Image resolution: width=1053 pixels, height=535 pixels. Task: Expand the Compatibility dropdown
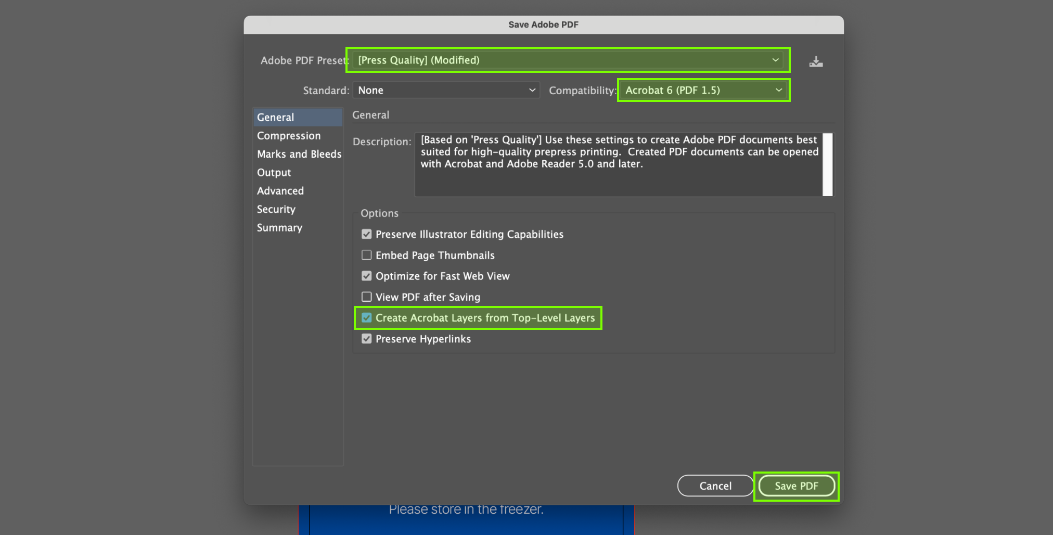coord(703,91)
